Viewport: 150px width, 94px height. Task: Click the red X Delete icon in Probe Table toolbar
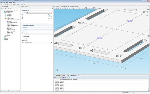coord(60,77)
